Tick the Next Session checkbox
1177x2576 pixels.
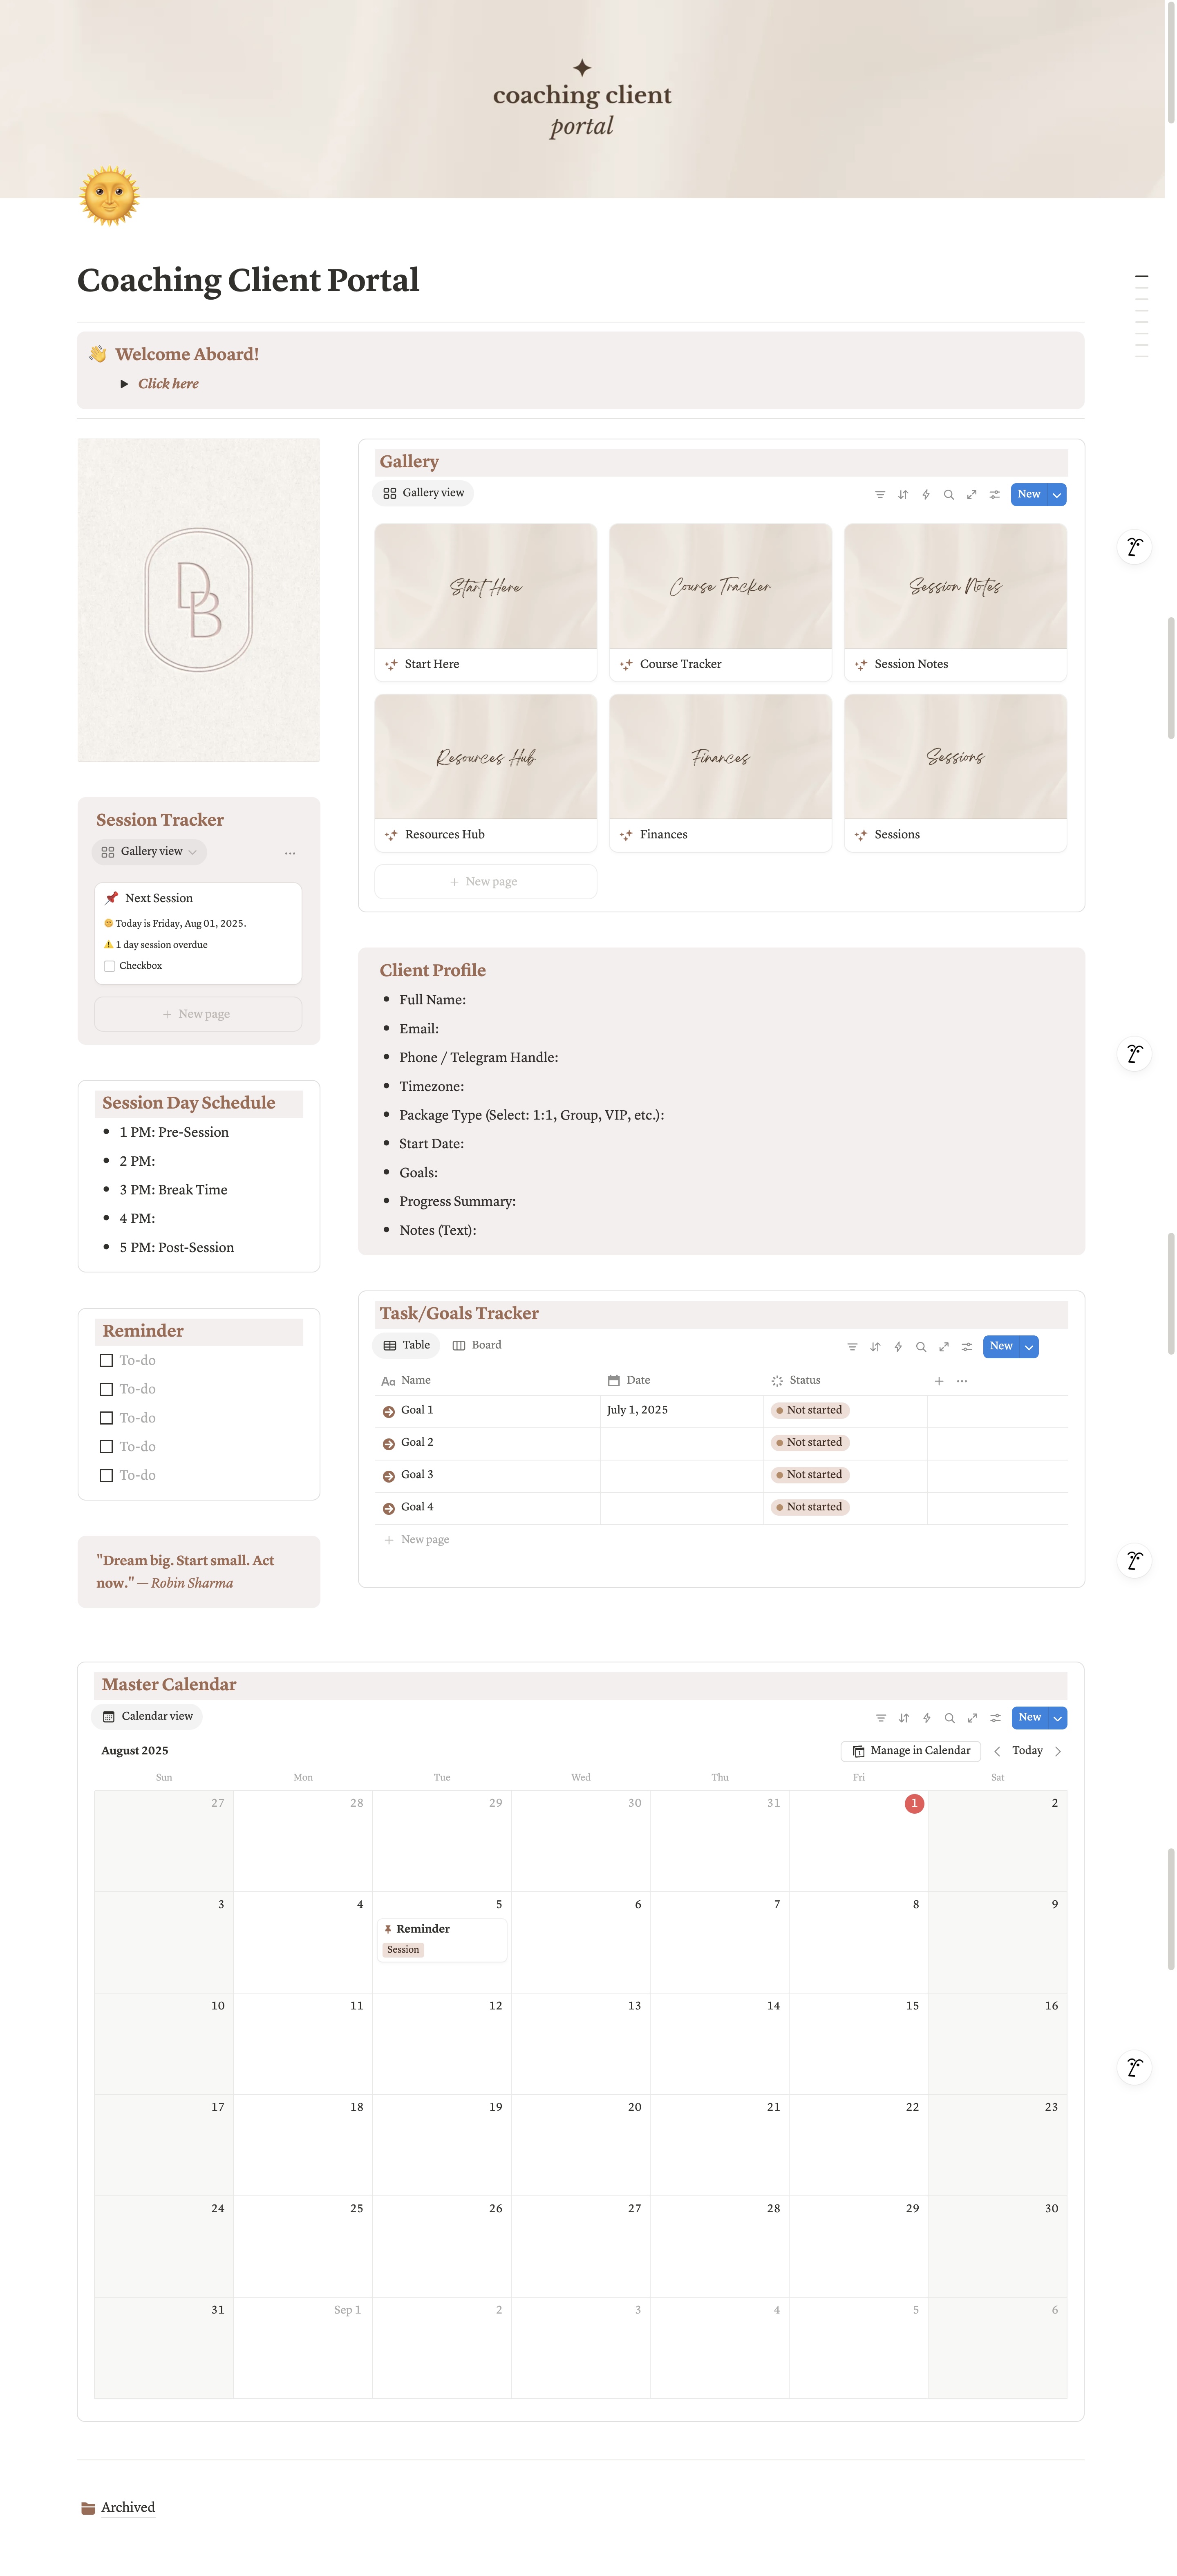(109, 966)
